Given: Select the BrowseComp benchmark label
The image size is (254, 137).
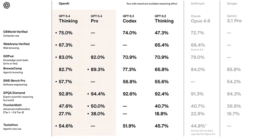Looking at the screenshot, I should click(12, 68).
